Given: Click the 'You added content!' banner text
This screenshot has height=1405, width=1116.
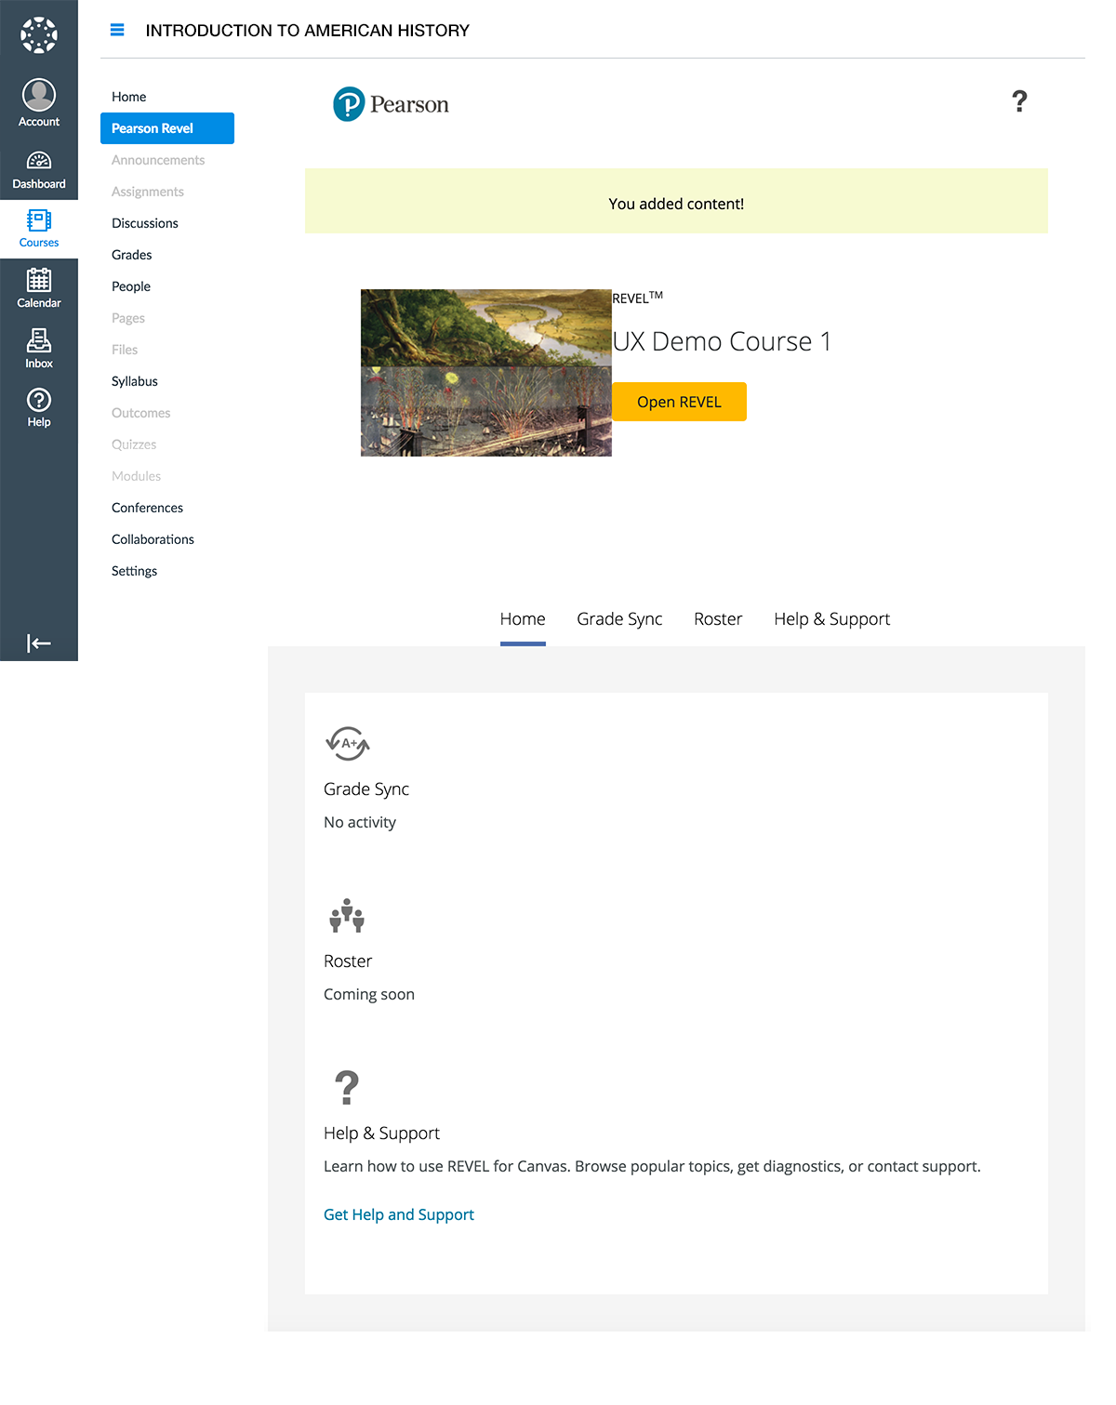Looking at the screenshot, I should pos(676,204).
